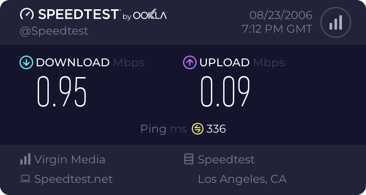This screenshot has height=195, width=366.
Task: Click the 08/23/2006 date text
Action: 281,15
